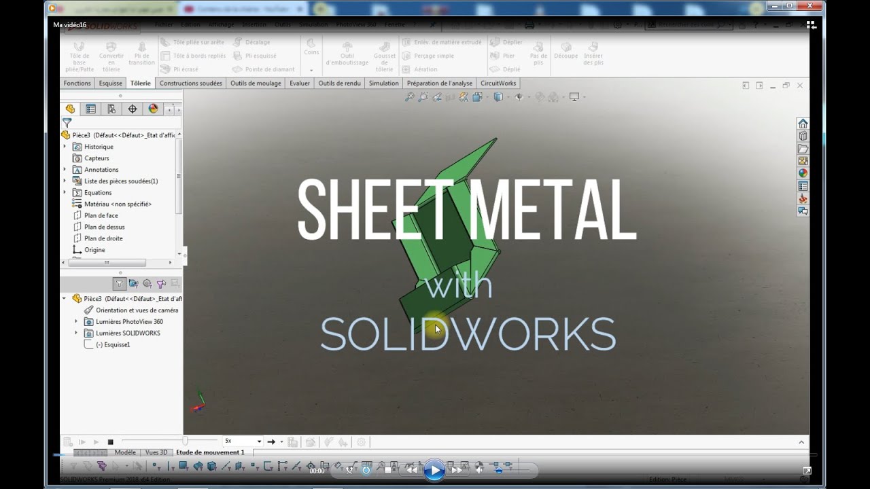
Task: Select the Pli écrasé tool
Action: point(179,69)
